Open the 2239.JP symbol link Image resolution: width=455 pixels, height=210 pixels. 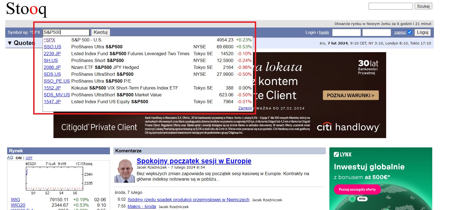click(52, 54)
